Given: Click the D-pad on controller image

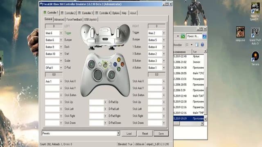Looking at the screenshot, I should pyautogui.click(x=98, y=75).
